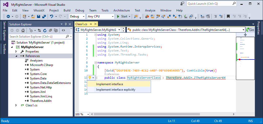Open the Debug configuration dropdown

click(83, 16)
